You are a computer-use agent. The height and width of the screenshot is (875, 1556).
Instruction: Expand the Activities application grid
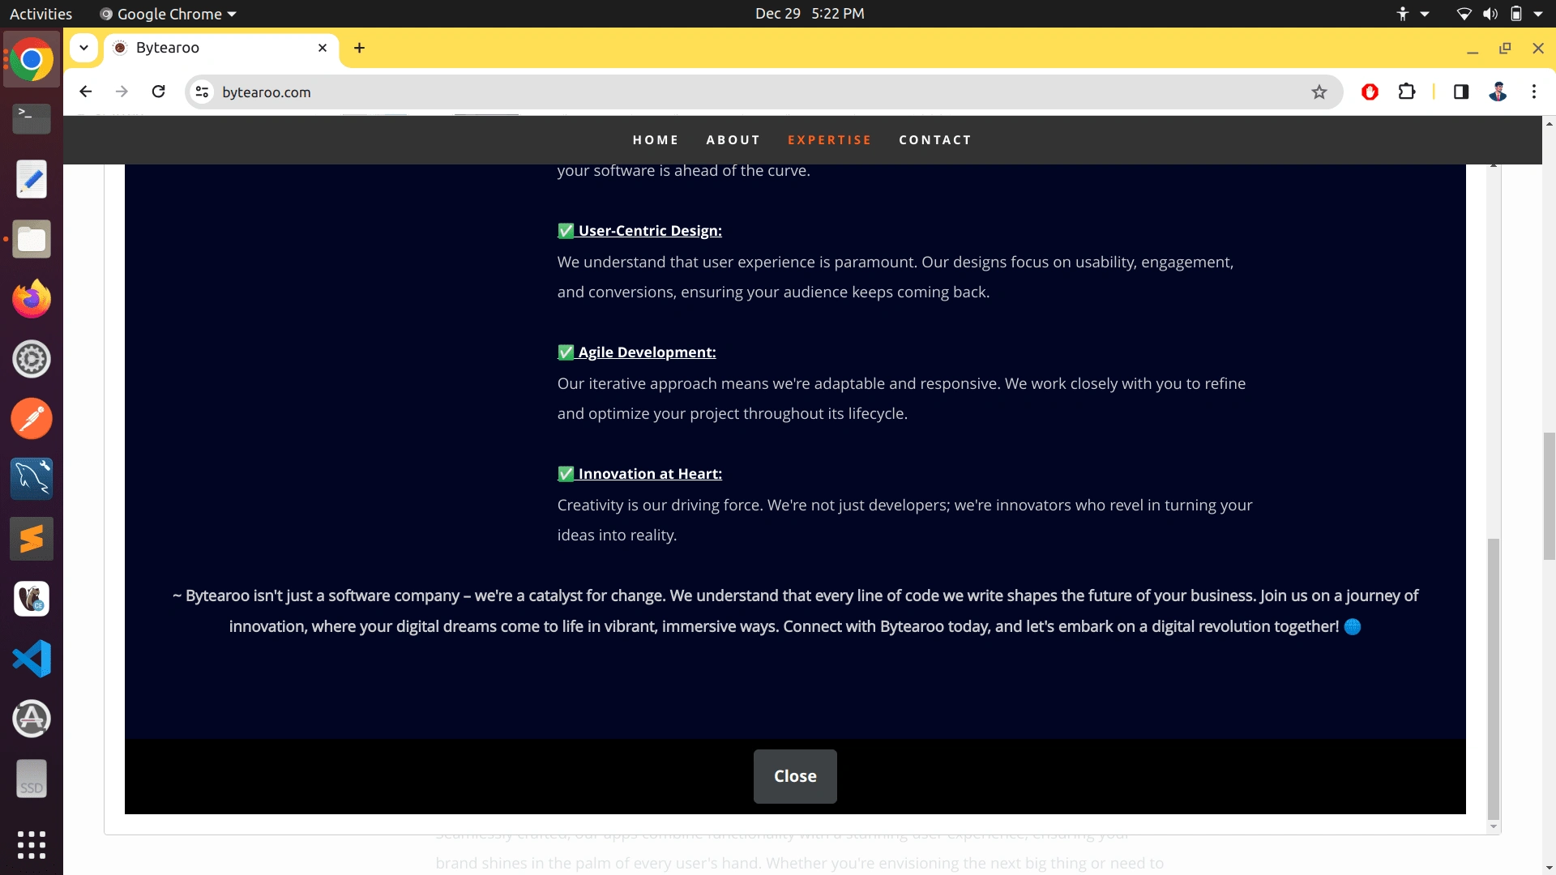click(30, 844)
